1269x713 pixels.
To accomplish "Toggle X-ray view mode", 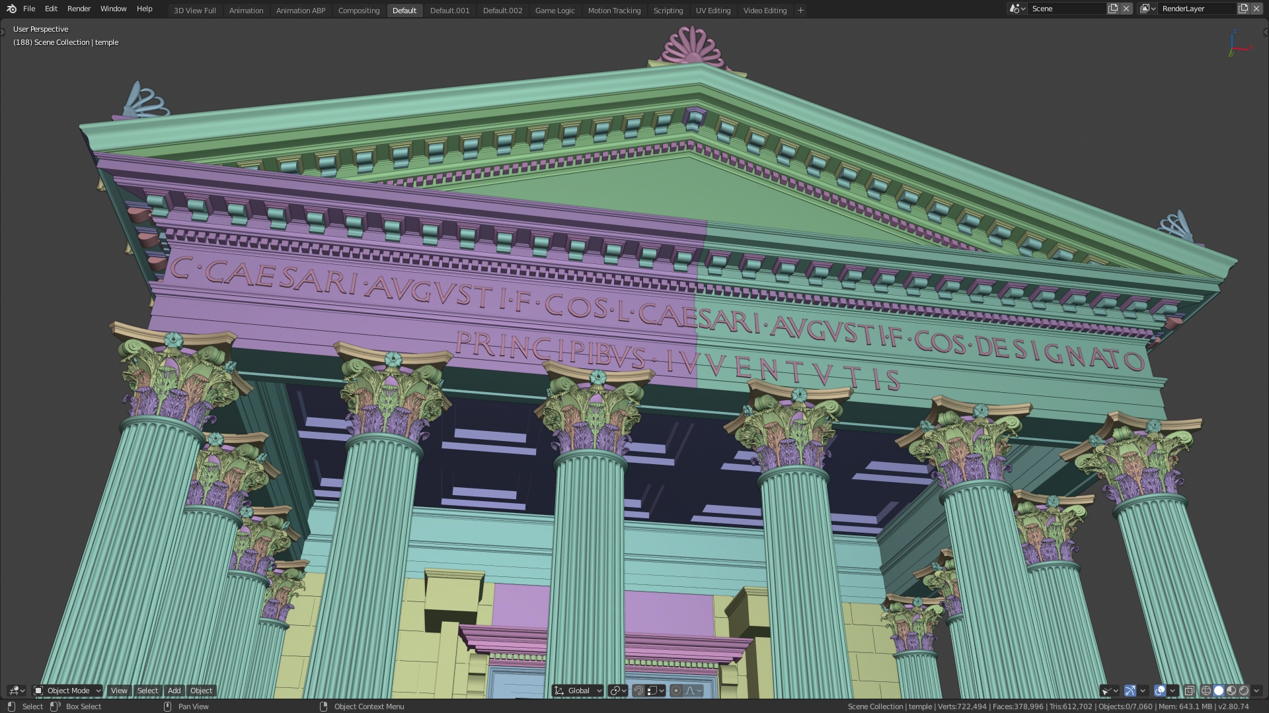I will (x=1189, y=691).
